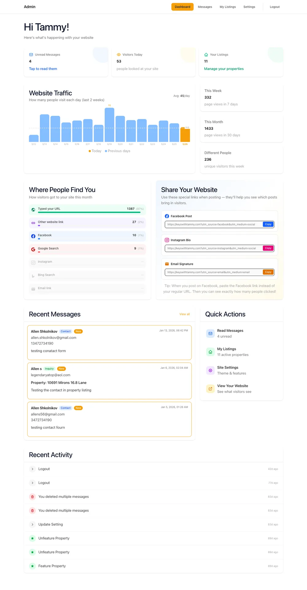Click the star icon on the second Unfeature Property entry
Image resolution: width=307 pixels, height=590 pixels.
32,552
